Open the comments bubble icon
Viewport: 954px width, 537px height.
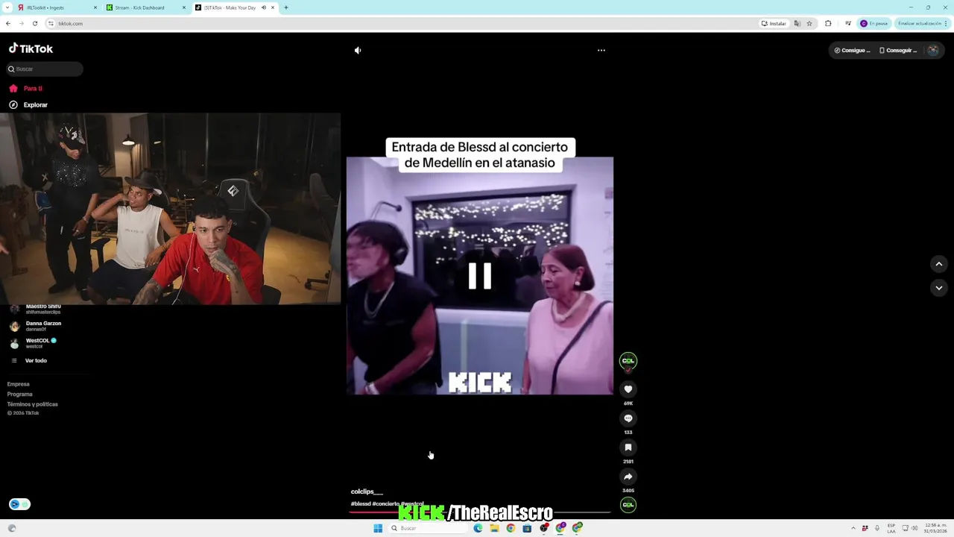(628, 418)
